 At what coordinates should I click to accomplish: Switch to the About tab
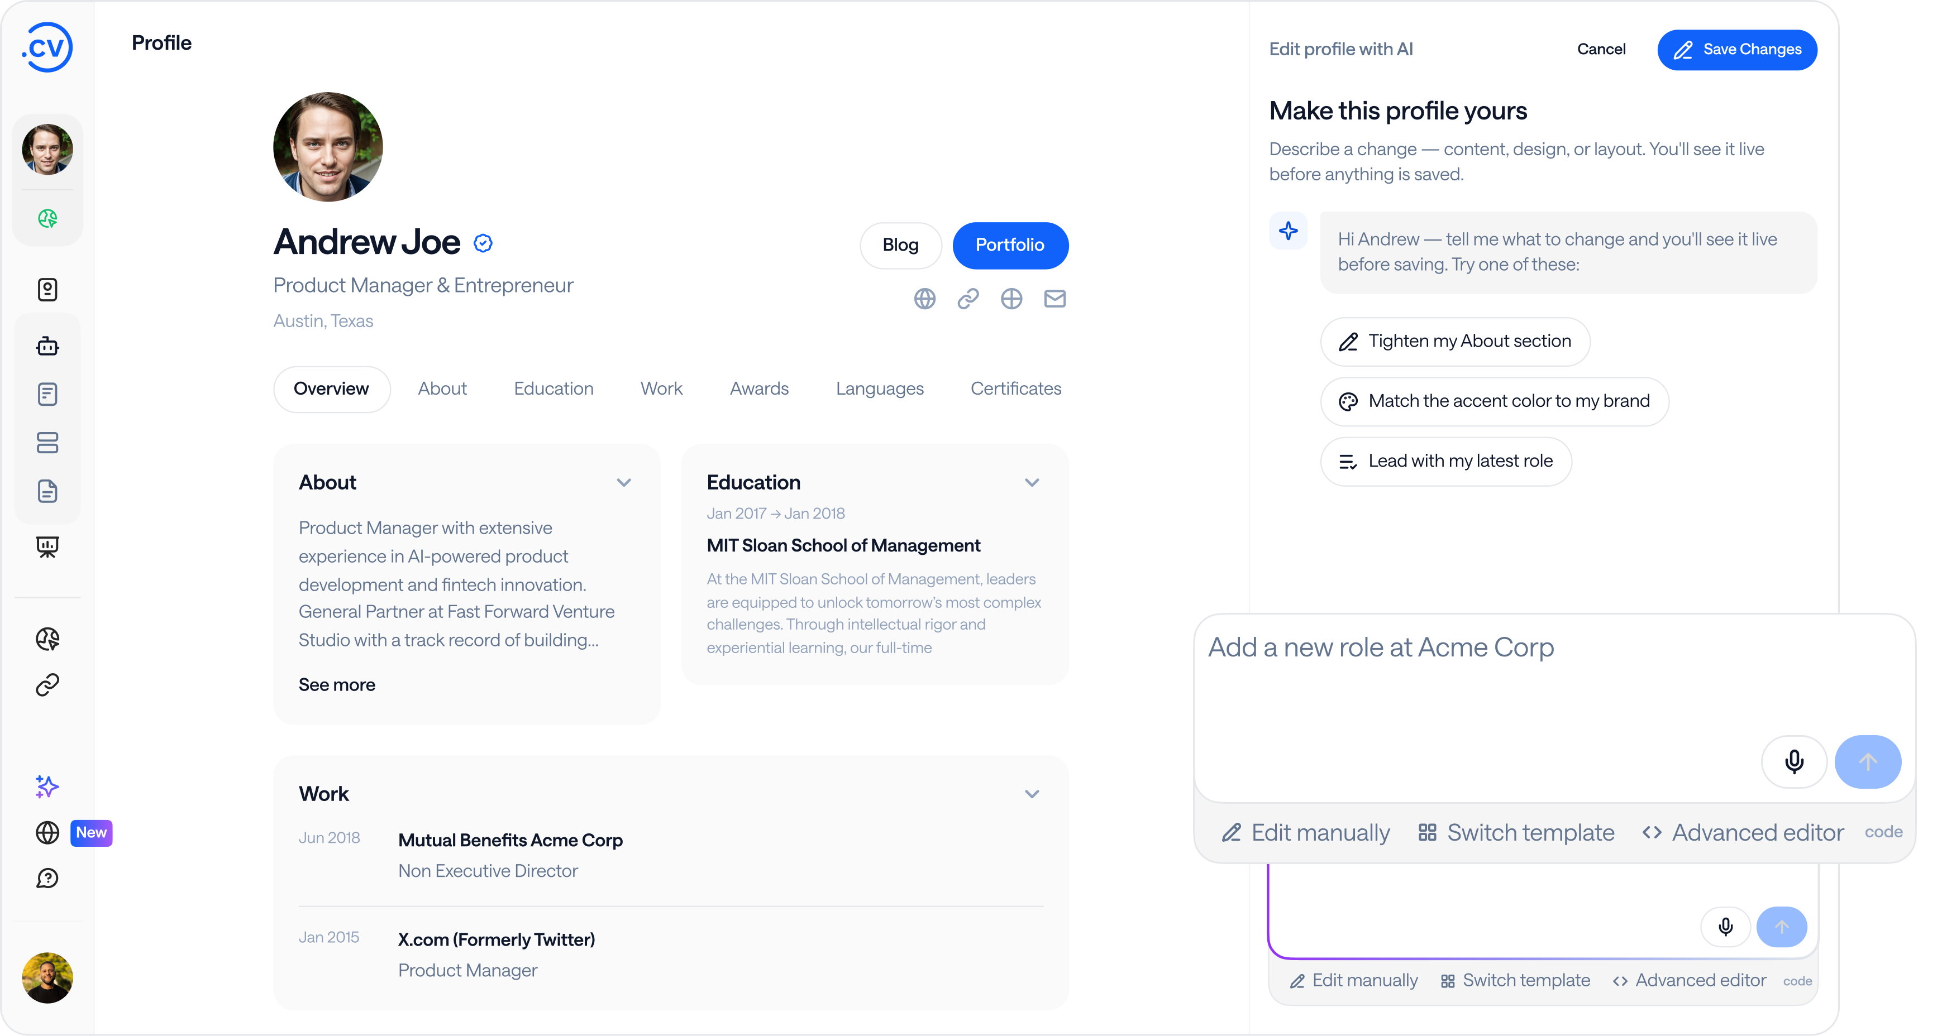[x=442, y=389]
